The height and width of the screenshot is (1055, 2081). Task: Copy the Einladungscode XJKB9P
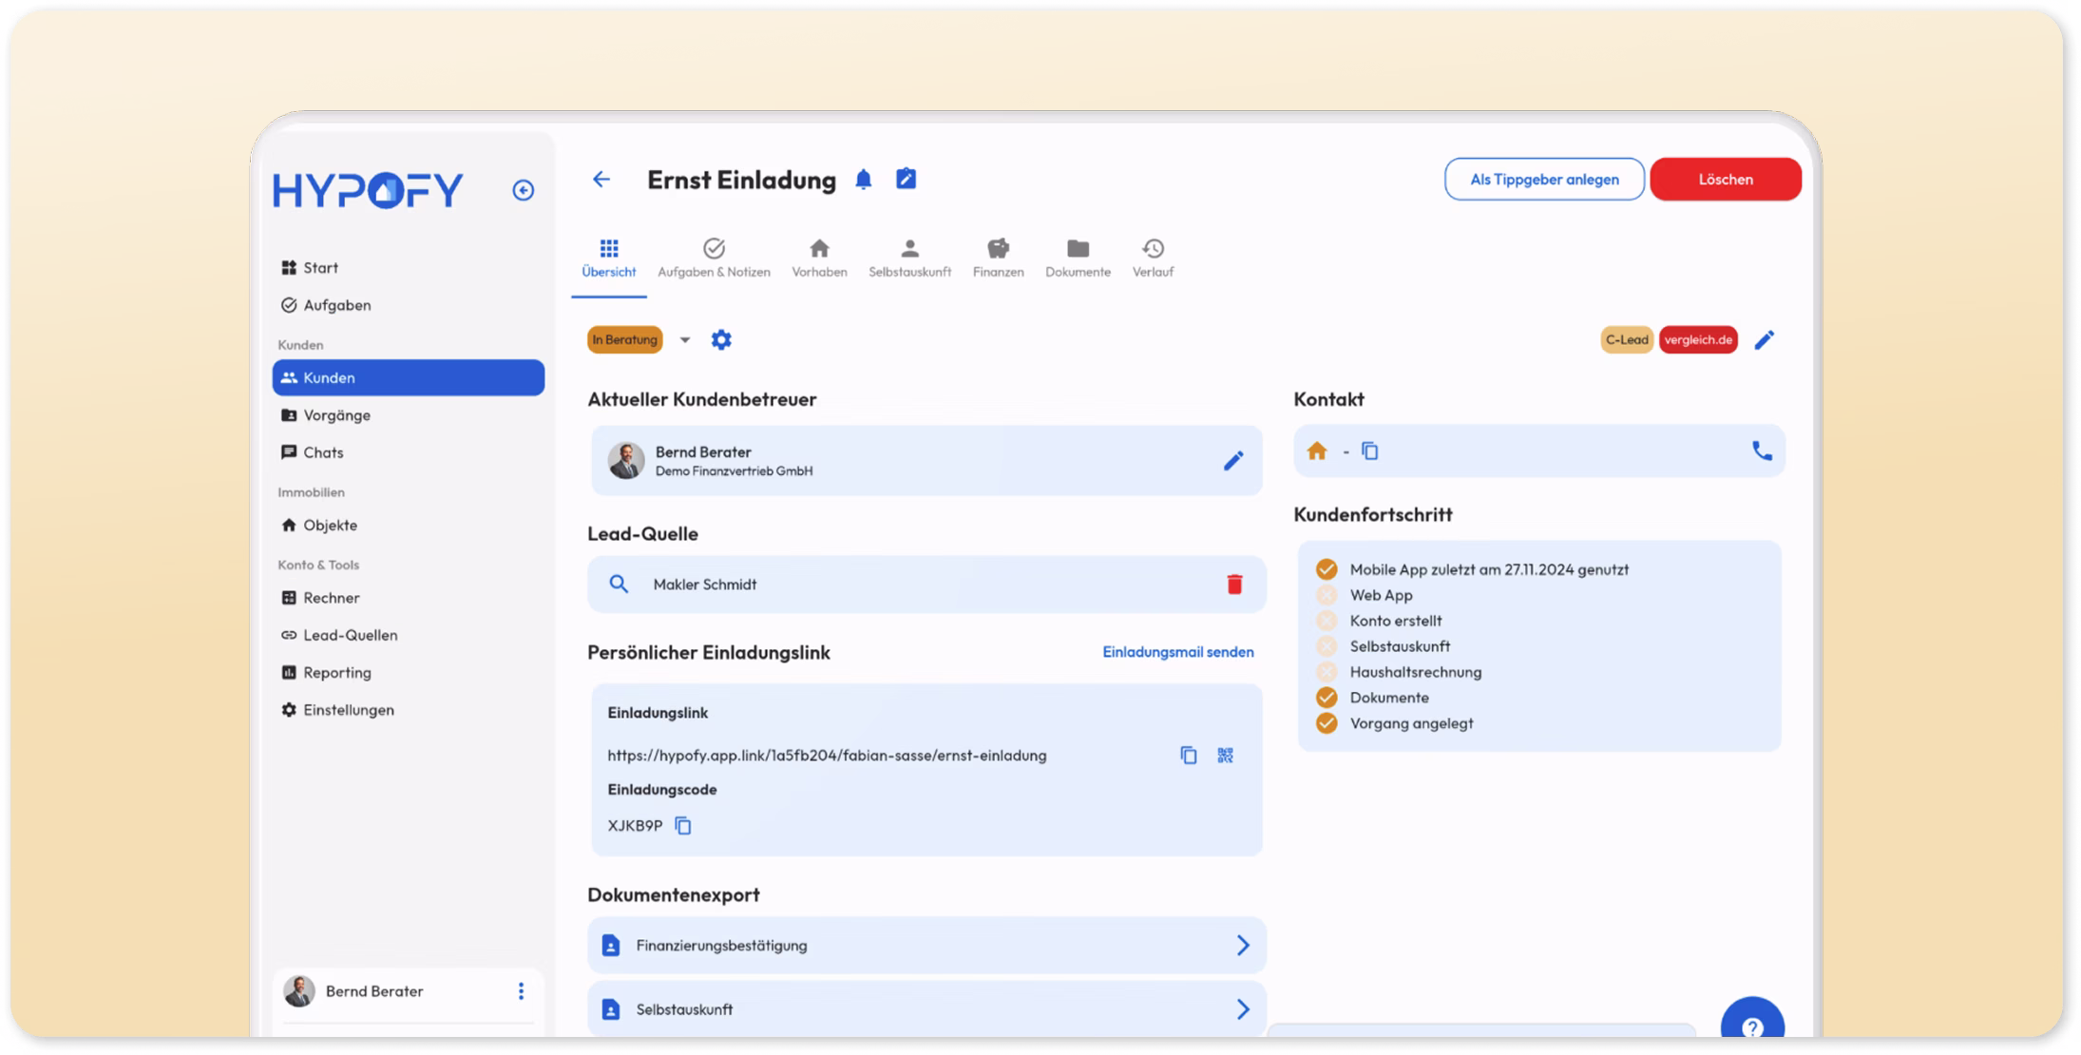click(682, 825)
